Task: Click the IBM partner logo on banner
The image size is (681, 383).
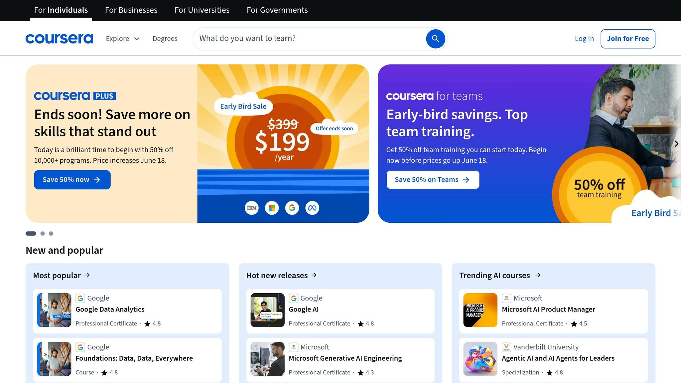Action: tap(252, 208)
